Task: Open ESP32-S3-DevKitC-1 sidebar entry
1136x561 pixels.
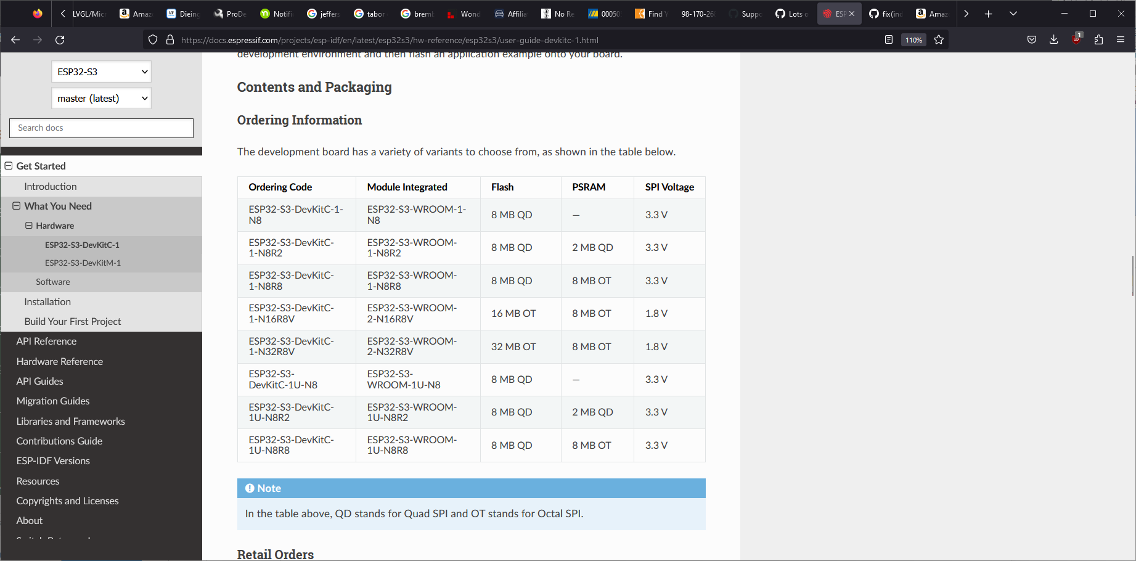Action: pos(82,245)
